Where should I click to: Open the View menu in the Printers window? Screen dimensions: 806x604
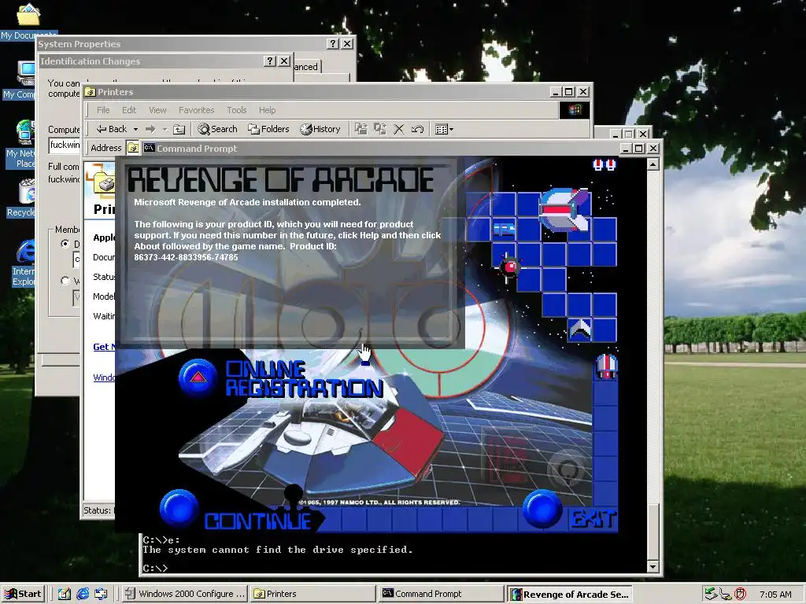tap(157, 110)
